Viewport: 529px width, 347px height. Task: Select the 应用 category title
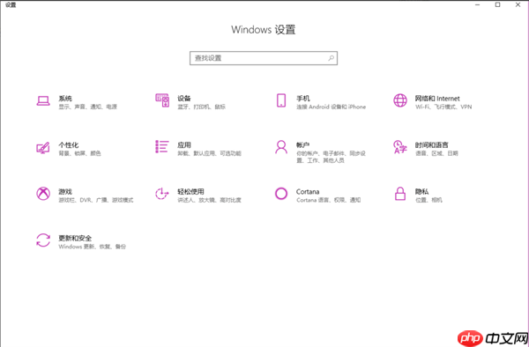[184, 144]
